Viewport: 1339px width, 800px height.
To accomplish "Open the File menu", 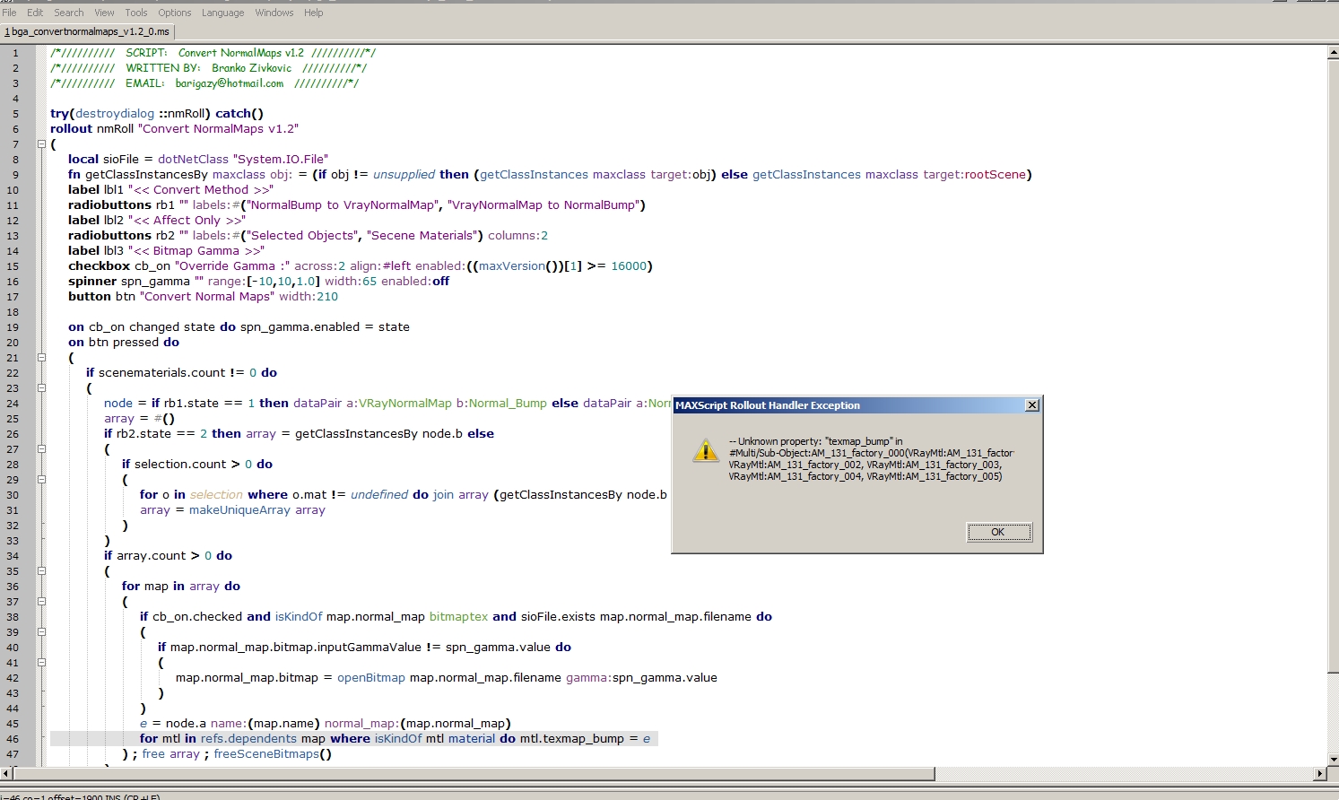I will [9, 13].
